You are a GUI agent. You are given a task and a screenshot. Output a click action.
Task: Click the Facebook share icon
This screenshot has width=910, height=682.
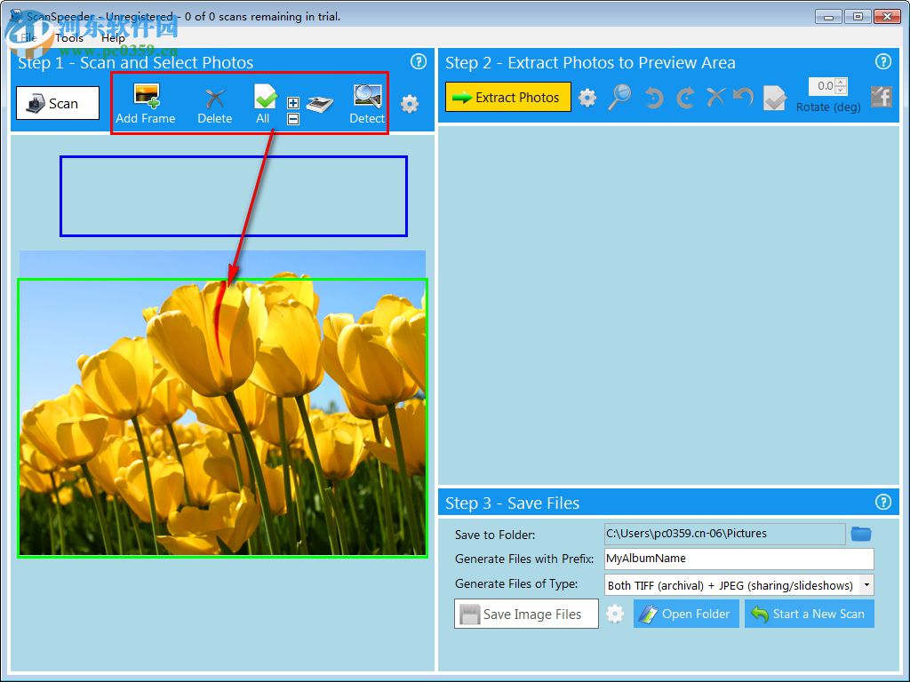(881, 96)
